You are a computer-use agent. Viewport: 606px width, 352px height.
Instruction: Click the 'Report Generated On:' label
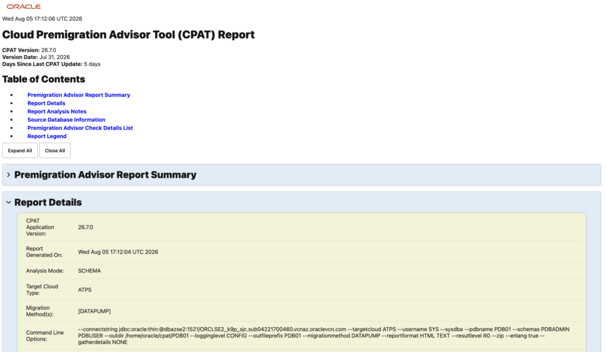[44, 252]
